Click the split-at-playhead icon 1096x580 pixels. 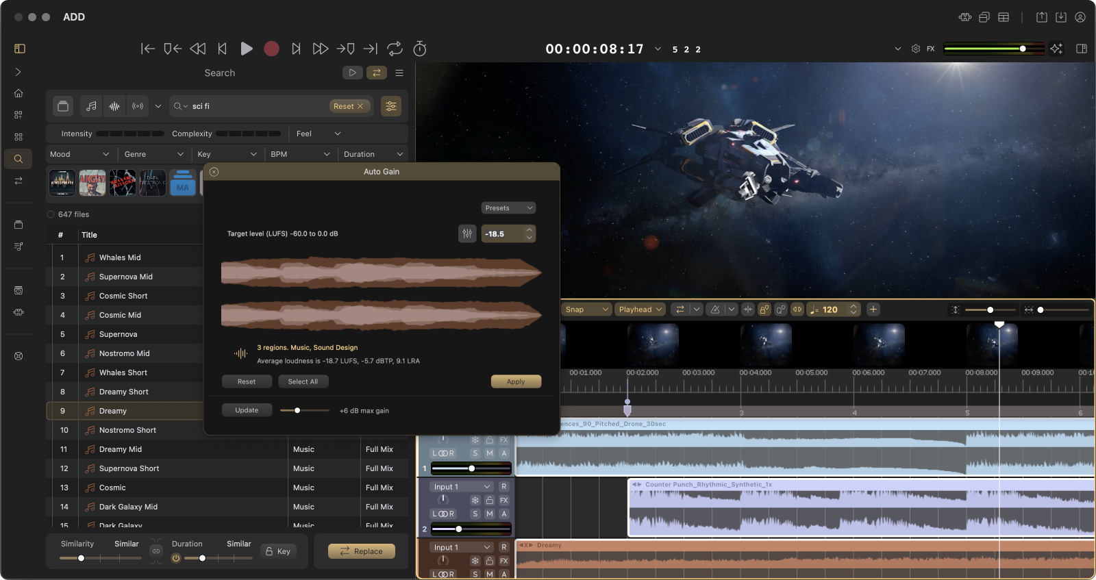click(748, 310)
